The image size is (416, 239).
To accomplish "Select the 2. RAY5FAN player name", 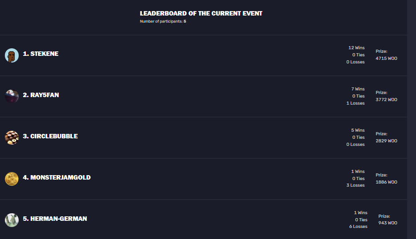I will pyautogui.click(x=41, y=95).
